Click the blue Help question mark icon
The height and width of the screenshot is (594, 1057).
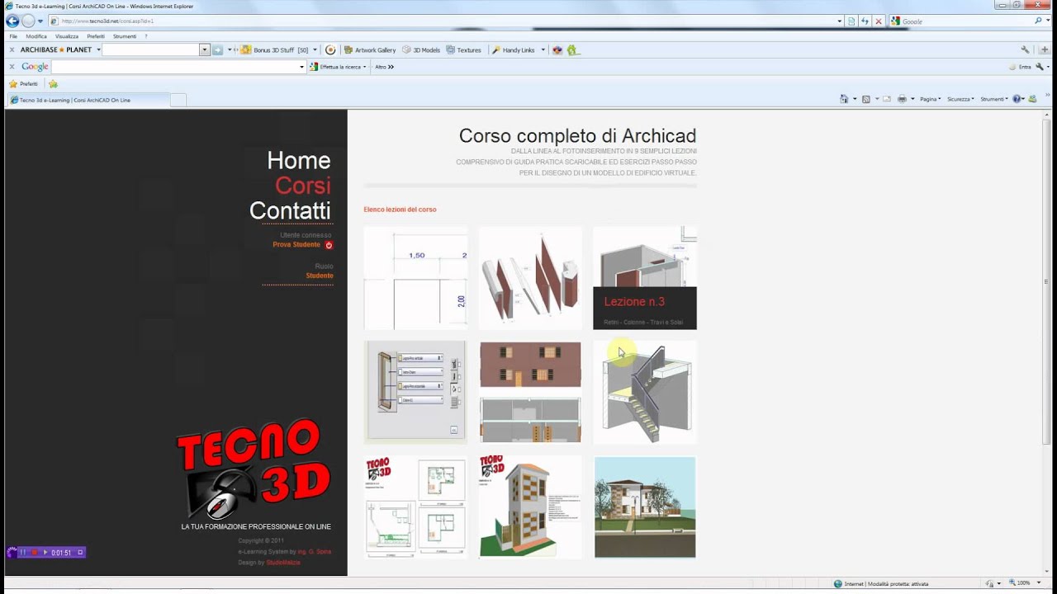coord(1017,99)
